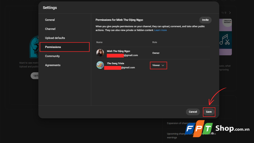The width and height of the screenshot is (254, 143).
Task: Click Cancel in Settings dialog
Action: [193, 112]
